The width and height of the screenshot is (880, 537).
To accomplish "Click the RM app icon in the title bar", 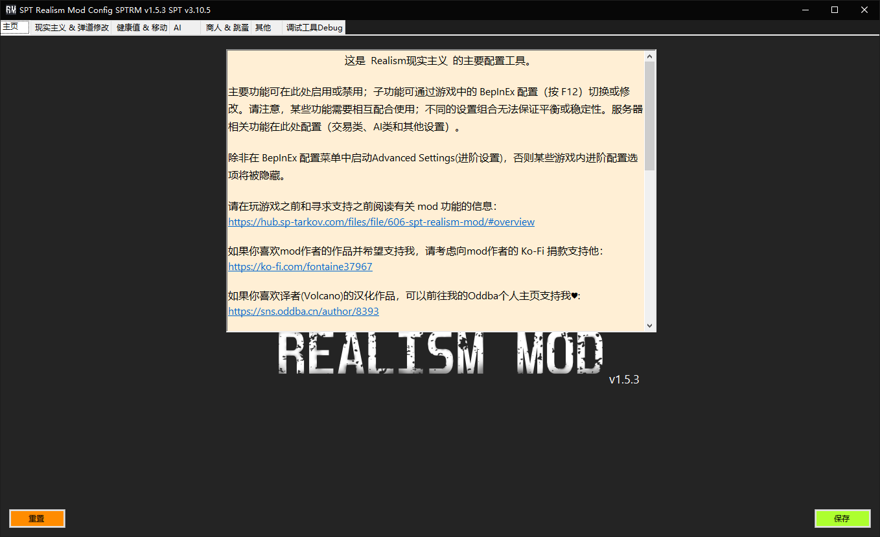I will click(10, 10).
